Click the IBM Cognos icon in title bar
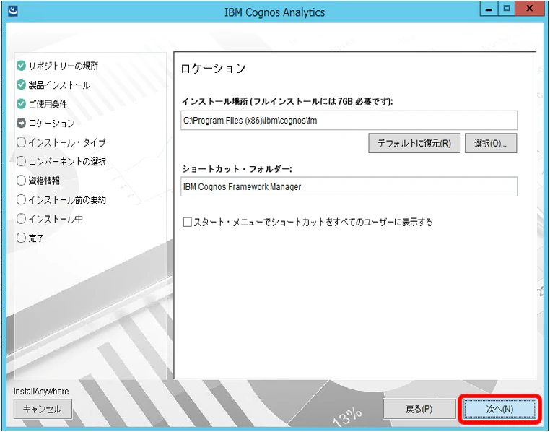 [12, 11]
